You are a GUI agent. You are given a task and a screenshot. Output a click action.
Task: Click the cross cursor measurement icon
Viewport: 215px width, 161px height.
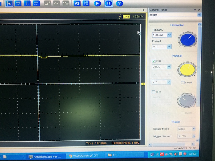18,3
